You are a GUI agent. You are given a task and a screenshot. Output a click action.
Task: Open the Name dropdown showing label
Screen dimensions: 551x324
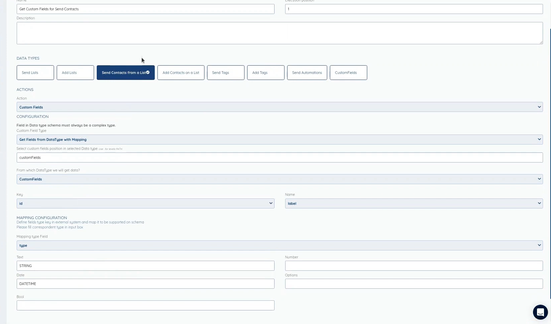point(414,203)
